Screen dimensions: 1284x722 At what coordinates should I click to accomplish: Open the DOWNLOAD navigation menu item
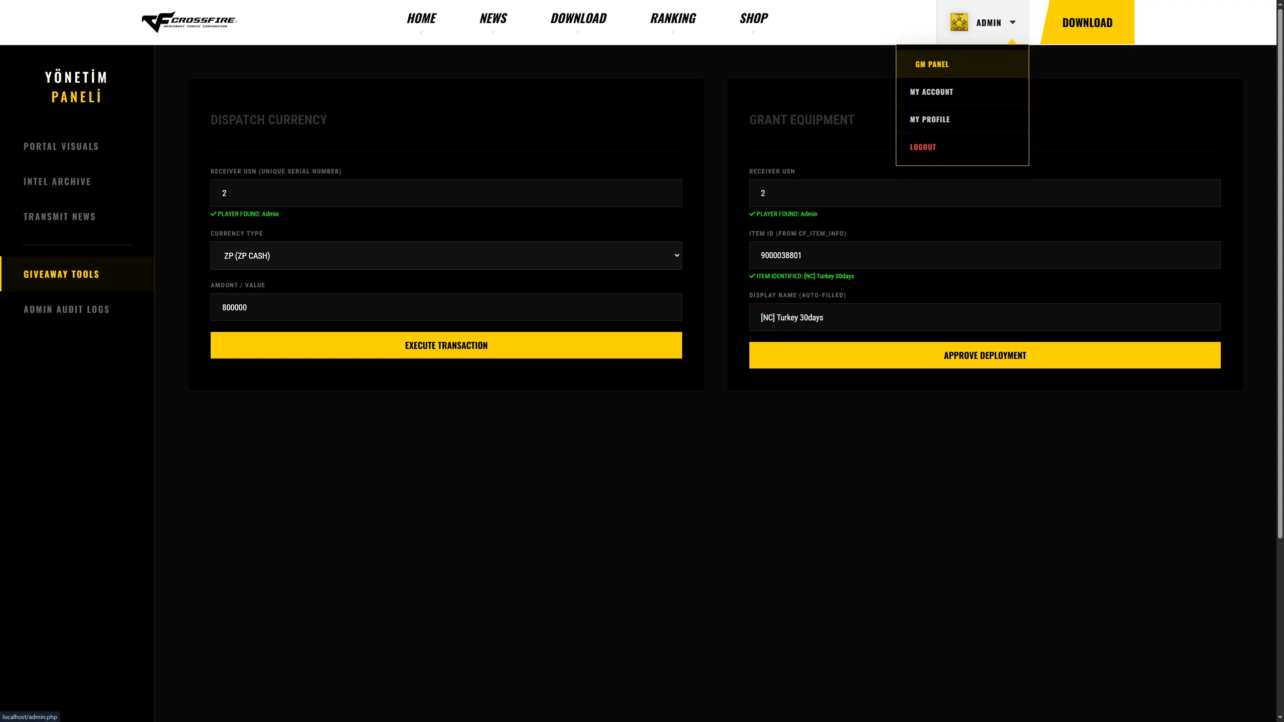tap(578, 19)
